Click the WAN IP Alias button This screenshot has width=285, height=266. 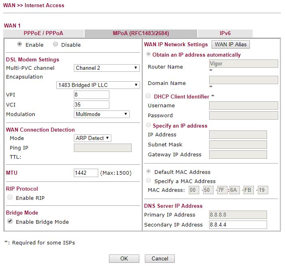coord(231,44)
